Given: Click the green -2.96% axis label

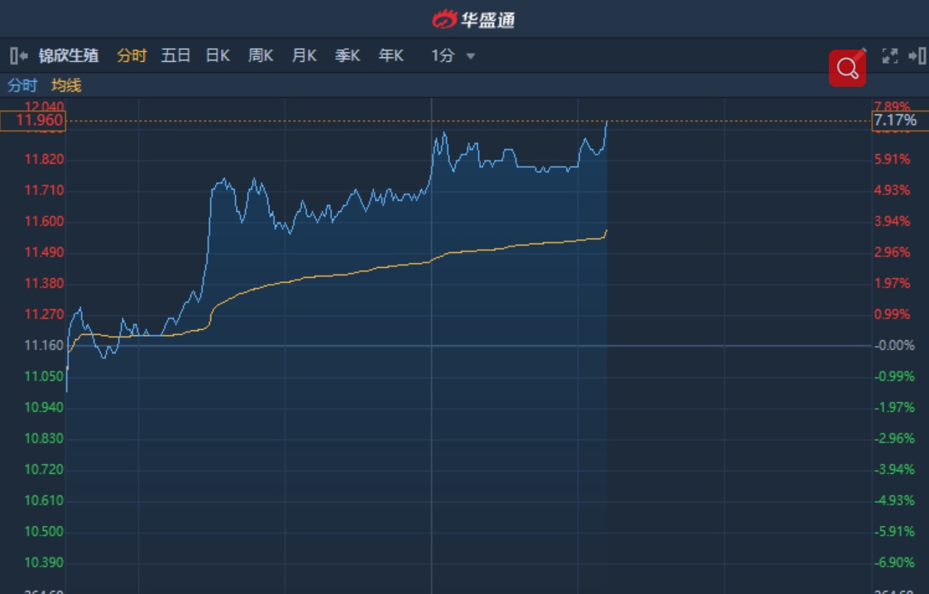Looking at the screenshot, I should [894, 438].
